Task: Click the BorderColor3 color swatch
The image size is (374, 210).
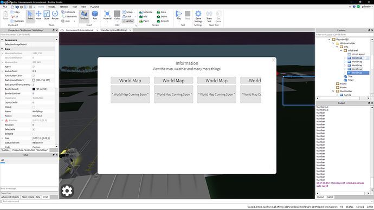Action: pos(34,89)
